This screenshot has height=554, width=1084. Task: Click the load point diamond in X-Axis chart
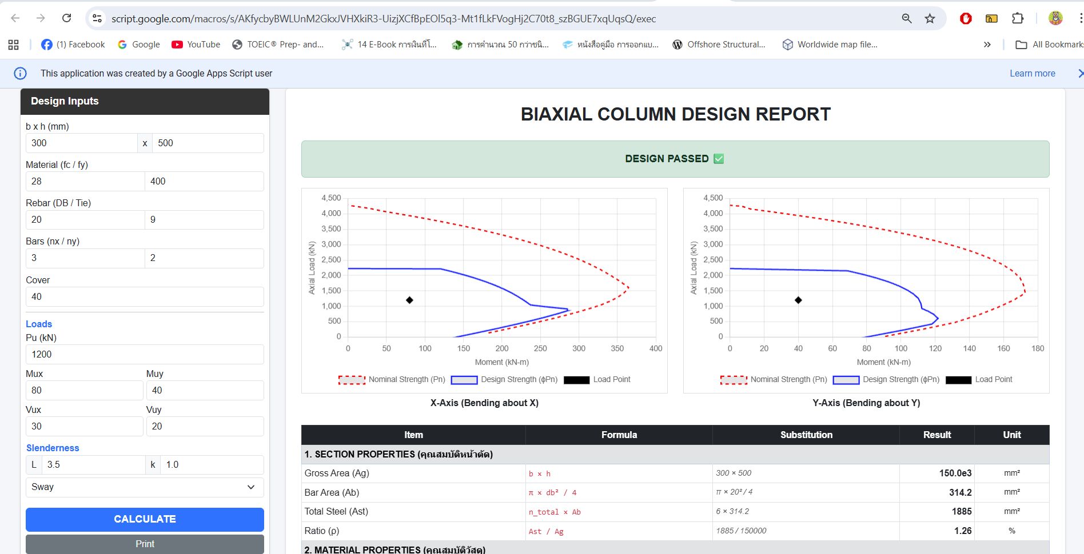click(409, 300)
